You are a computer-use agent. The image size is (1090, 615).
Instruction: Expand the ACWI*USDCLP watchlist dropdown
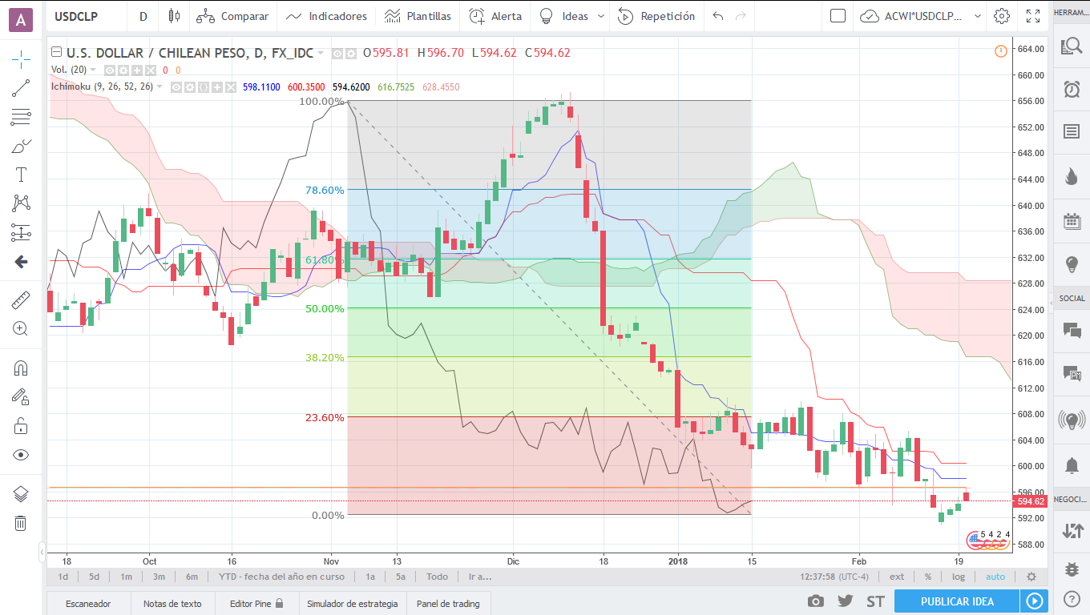976,16
